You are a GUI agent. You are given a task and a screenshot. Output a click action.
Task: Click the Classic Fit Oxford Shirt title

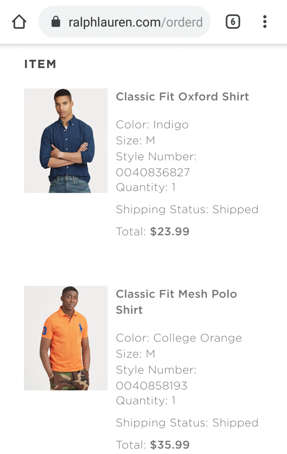pos(182,97)
